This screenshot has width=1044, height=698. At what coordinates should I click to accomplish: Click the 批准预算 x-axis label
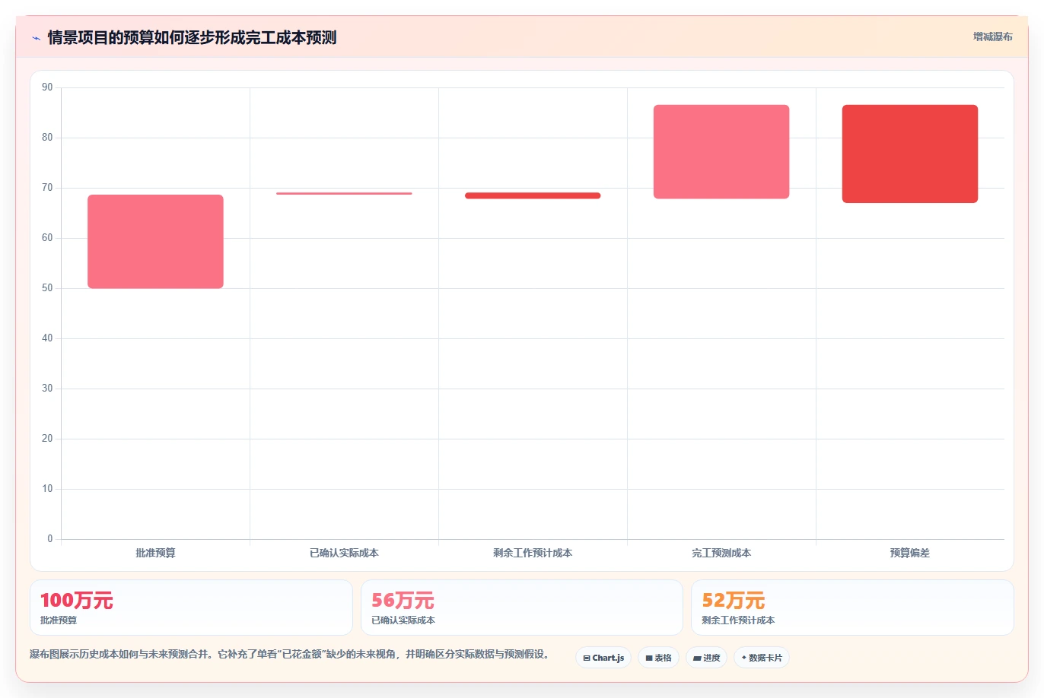[x=155, y=553]
